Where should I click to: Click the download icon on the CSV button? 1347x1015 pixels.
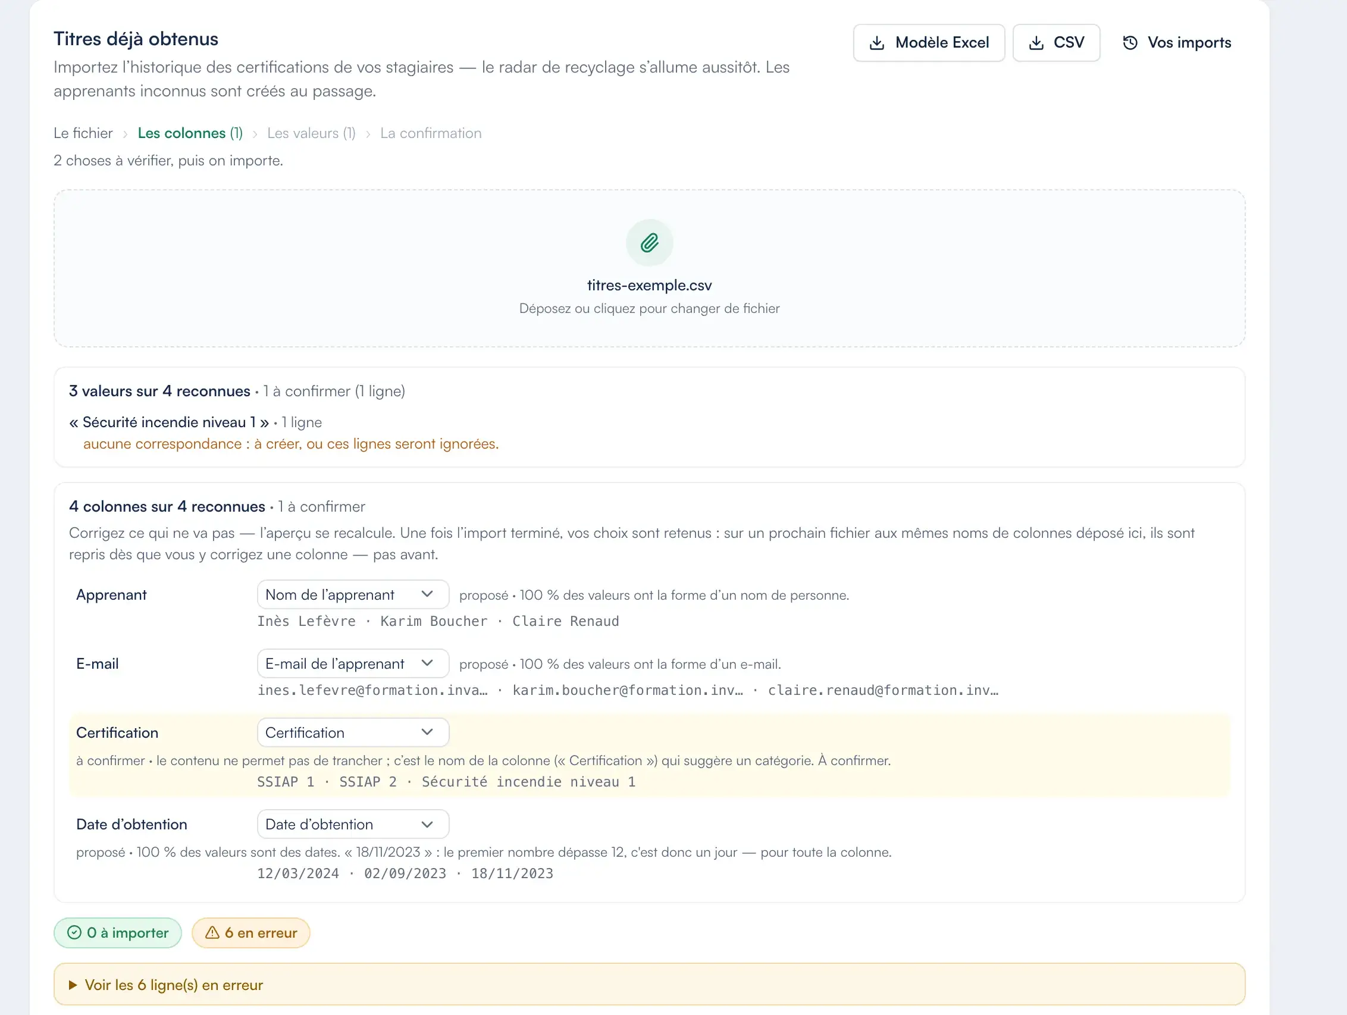[x=1036, y=43]
